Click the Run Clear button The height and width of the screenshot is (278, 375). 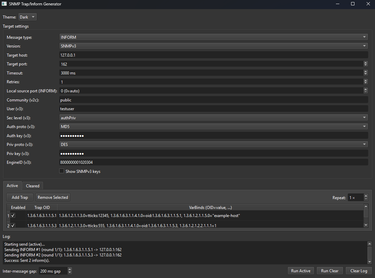[330, 271]
